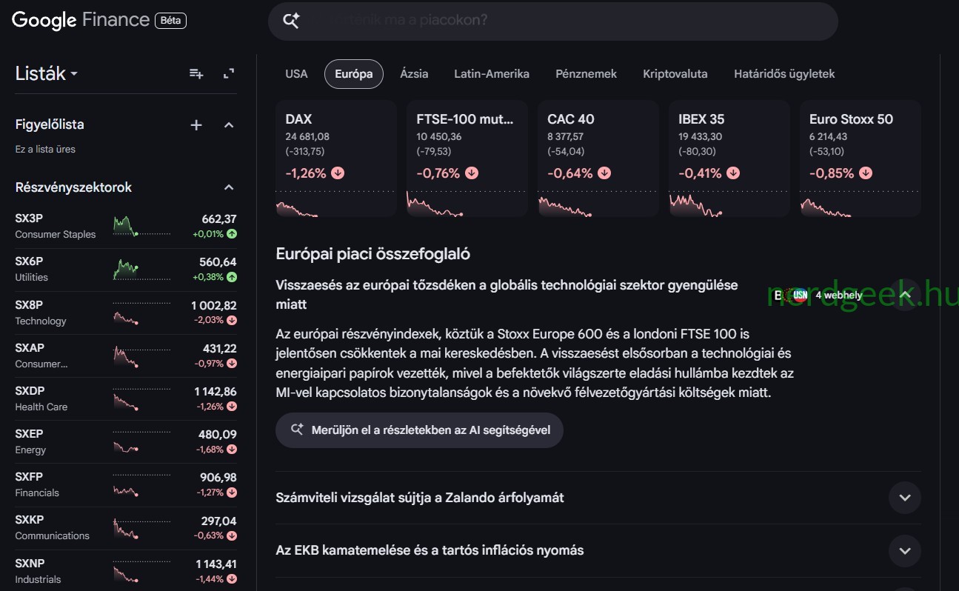959x591 pixels.
Task: Open the 4 webhely sources chip
Action: pos(819,295)
